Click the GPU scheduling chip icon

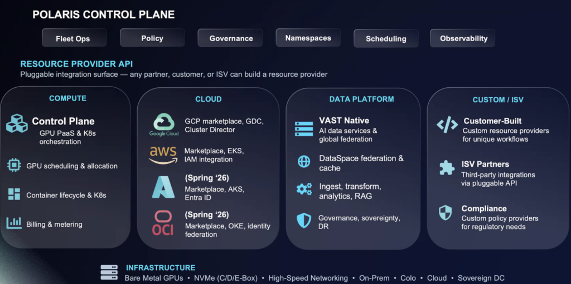click(14, 165)
